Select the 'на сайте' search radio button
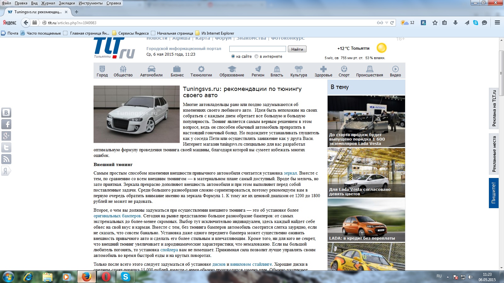504x283 pixels. pos(233,57)
